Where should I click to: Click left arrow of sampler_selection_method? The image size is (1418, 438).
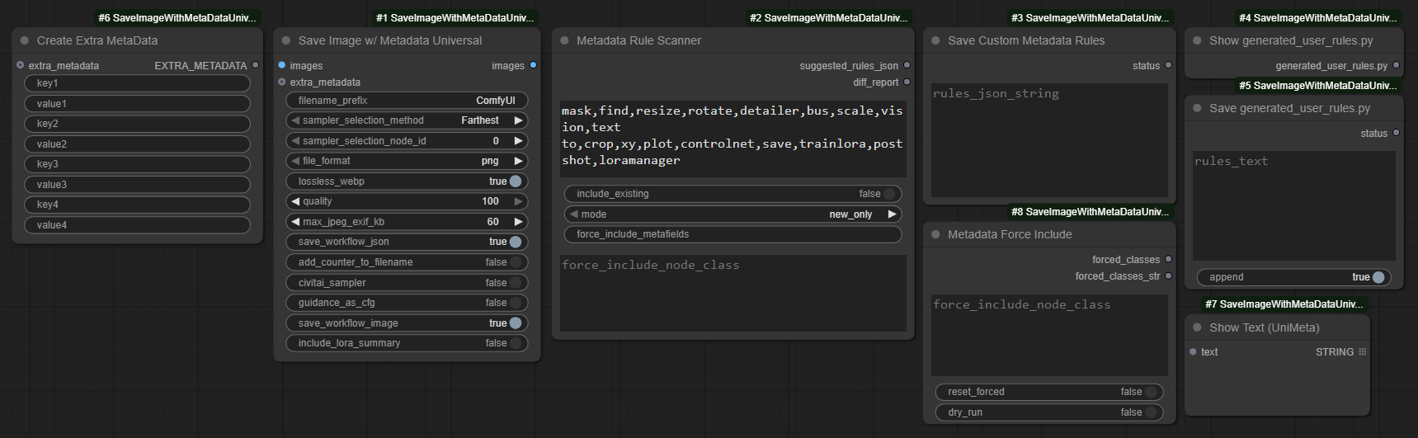(295, 120)
